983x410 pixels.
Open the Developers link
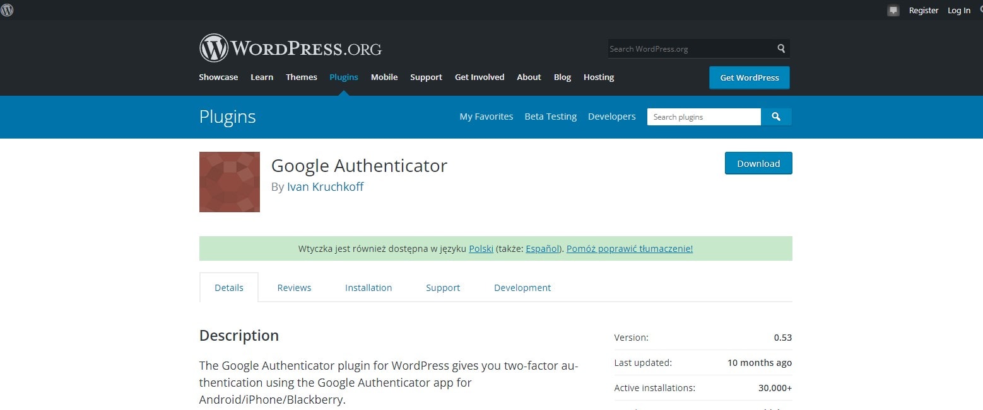[x=612, y=117]
